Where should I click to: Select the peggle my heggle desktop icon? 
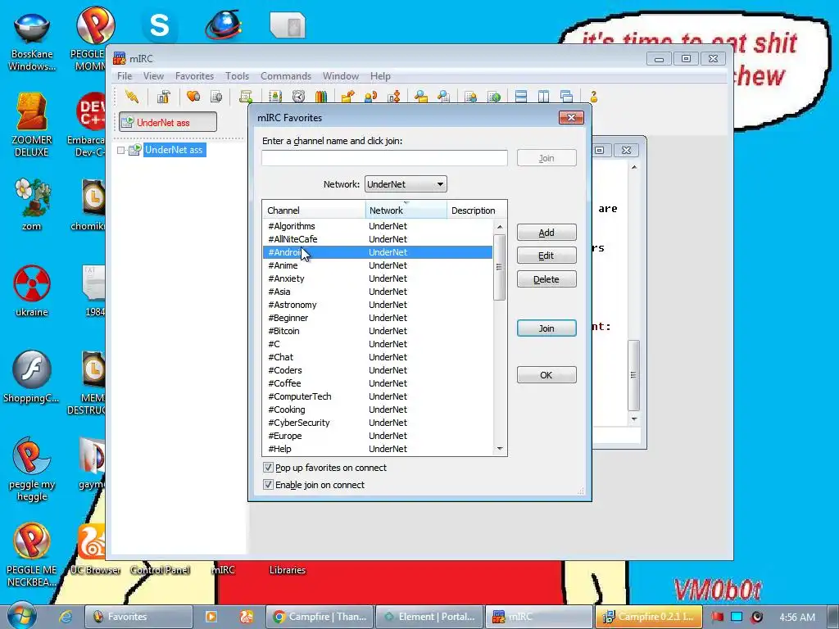pos(32,469)
